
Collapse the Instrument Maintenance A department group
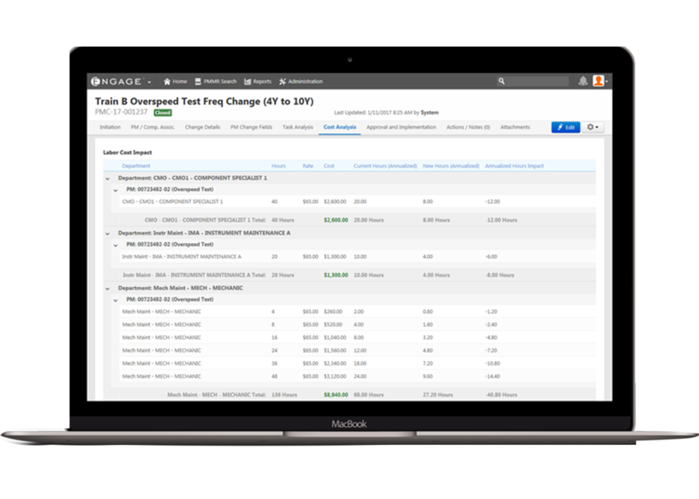(x=106, y=233)
